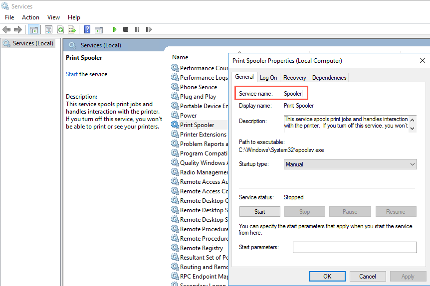Click Cancel in Print Spooler Properties
430x286 pixels.
[x=368, y=276]
